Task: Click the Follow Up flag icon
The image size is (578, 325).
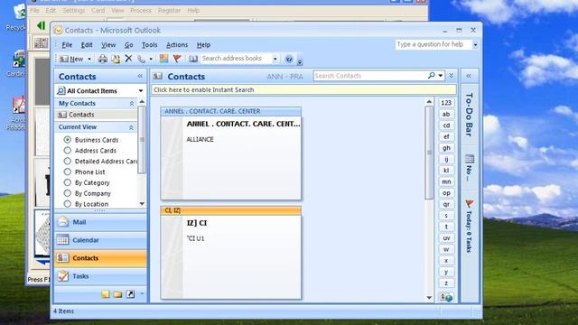Action: coord(177,59)
